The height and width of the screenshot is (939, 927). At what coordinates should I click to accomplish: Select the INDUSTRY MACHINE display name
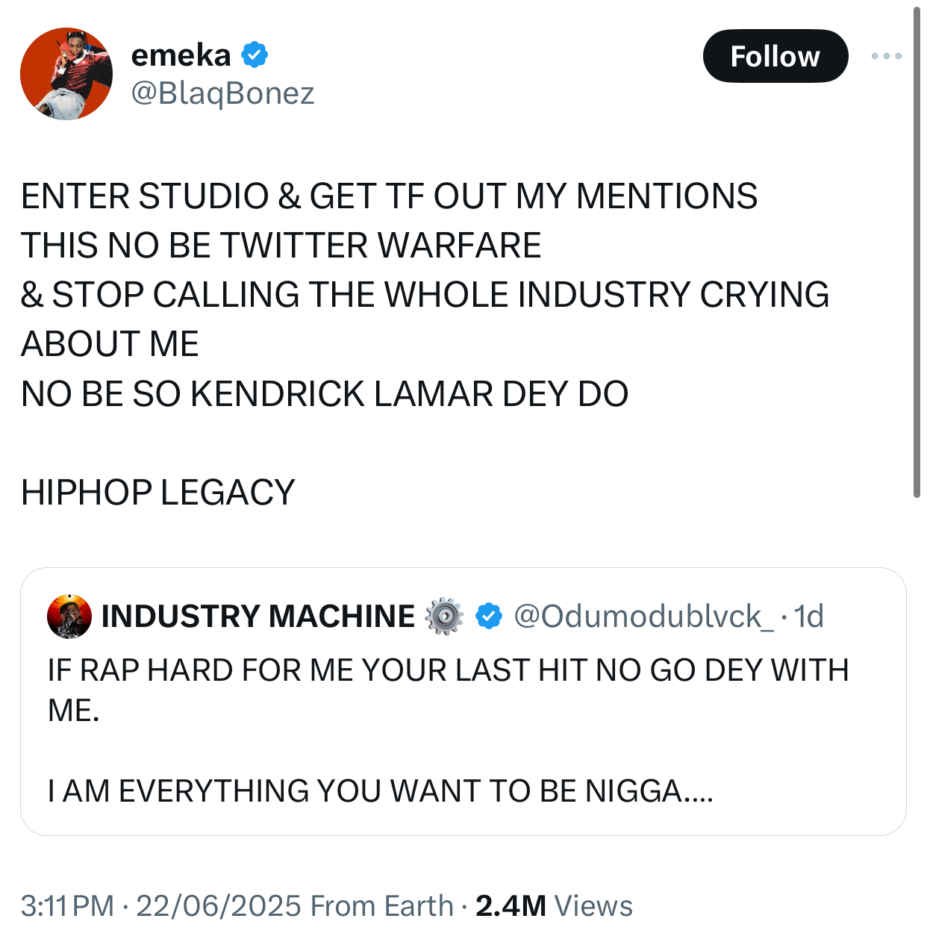coord(258,617)
